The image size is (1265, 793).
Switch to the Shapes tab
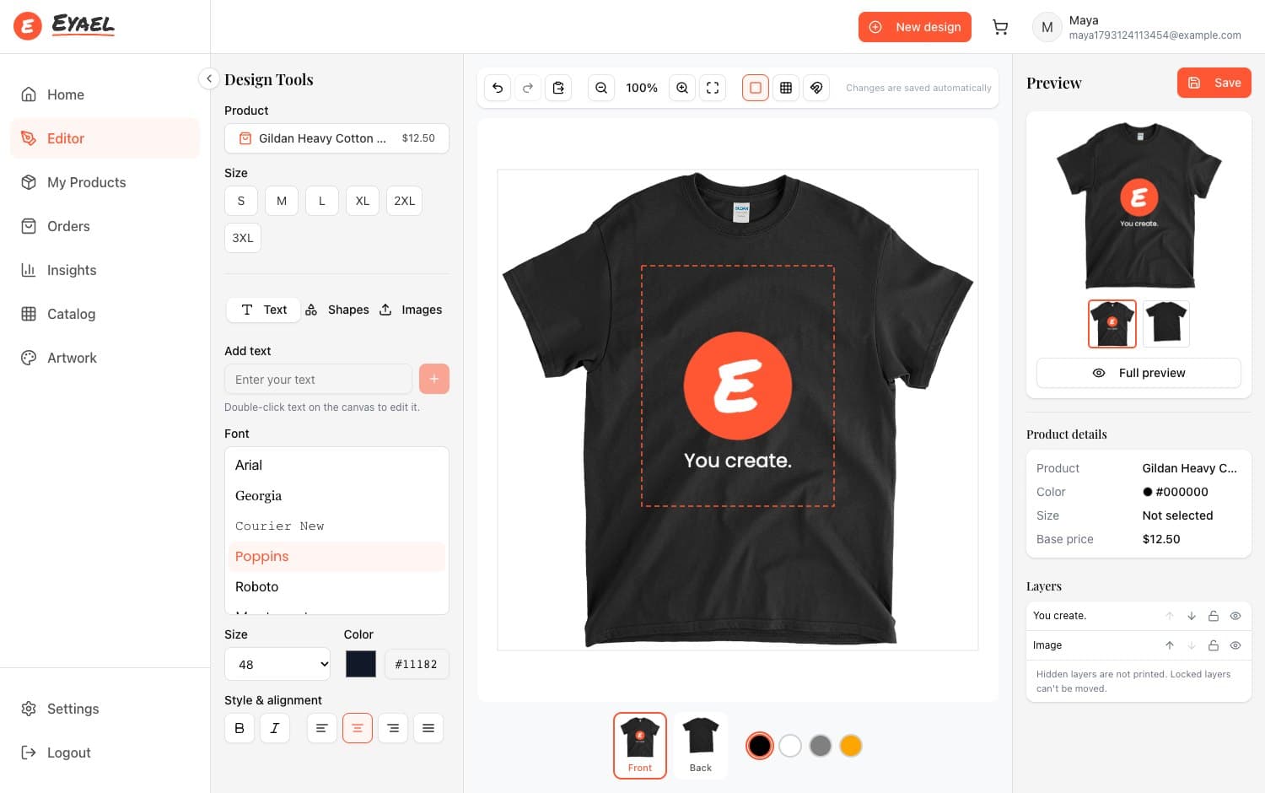click(x=337, y=310)
